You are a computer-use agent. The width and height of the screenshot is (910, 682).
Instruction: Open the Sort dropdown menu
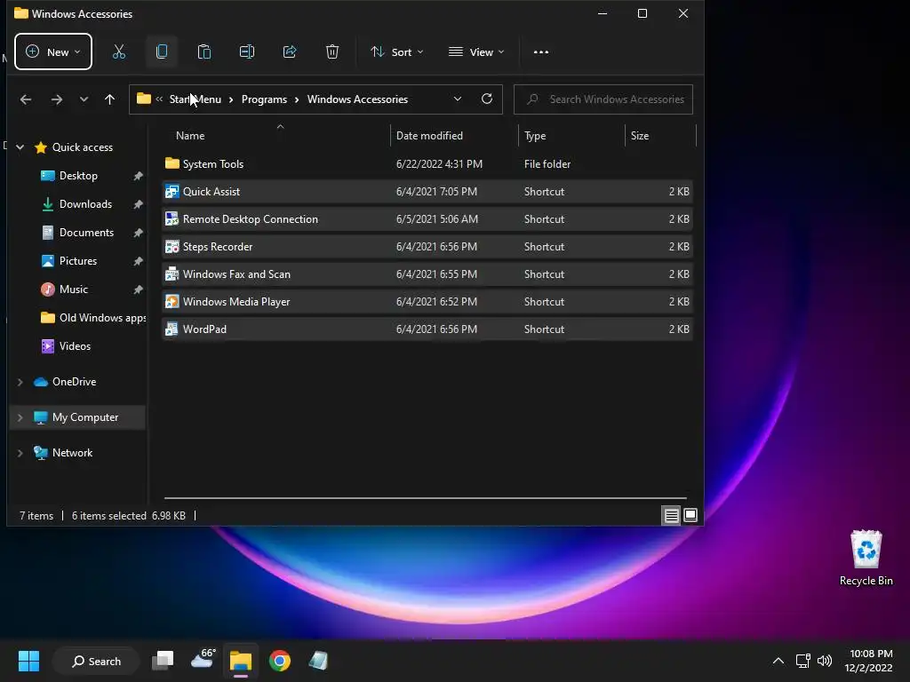click(x=397, y=52)
